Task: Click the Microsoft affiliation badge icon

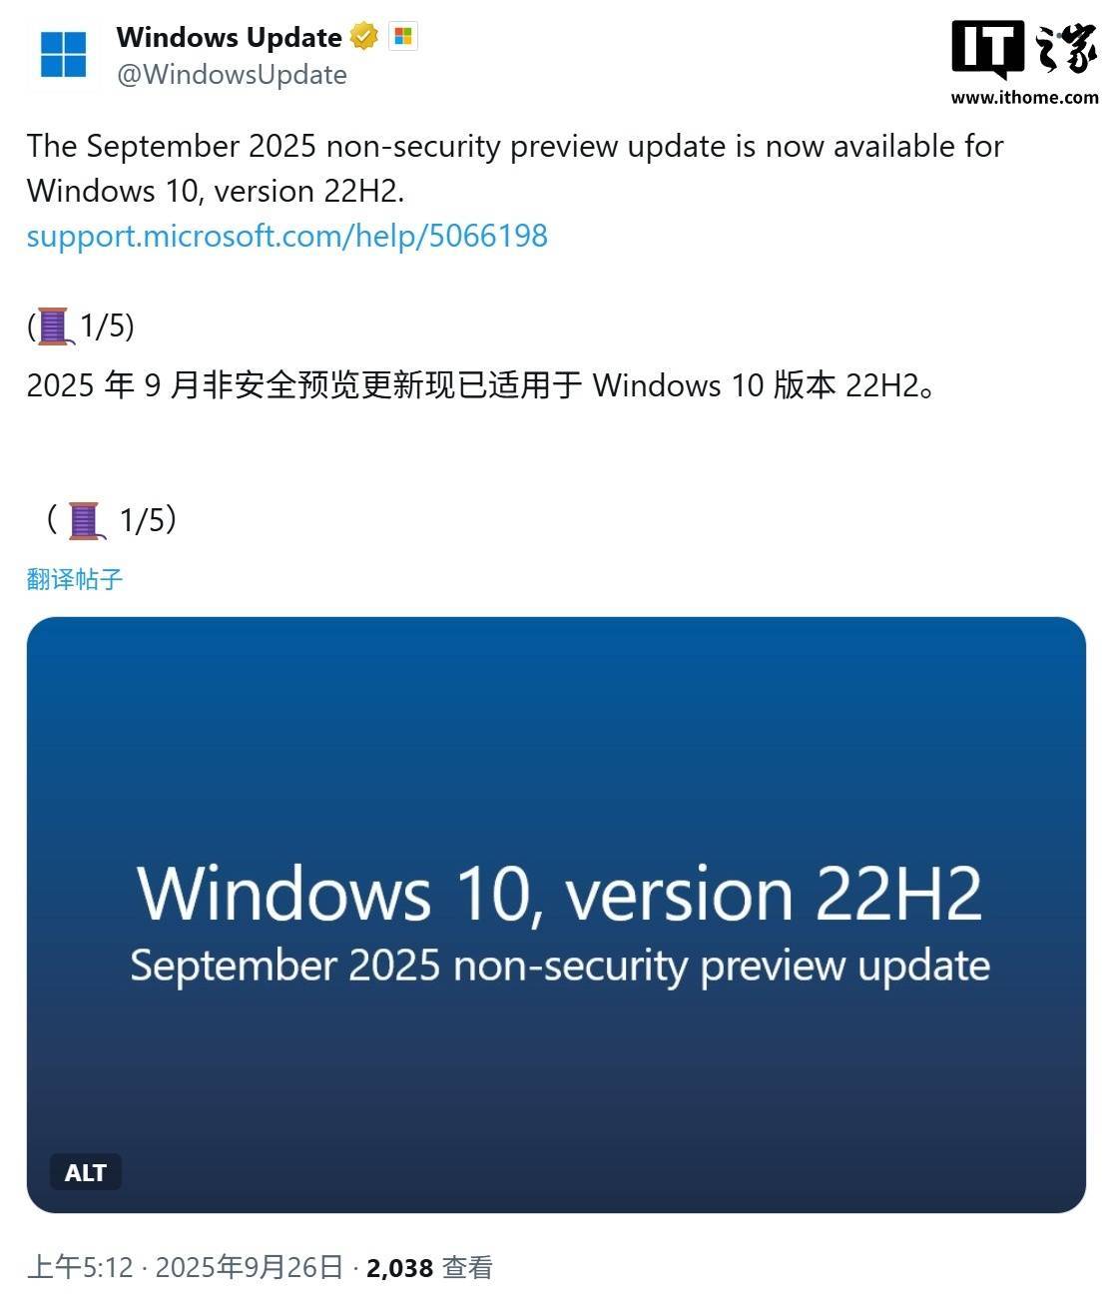Action: 403,37
